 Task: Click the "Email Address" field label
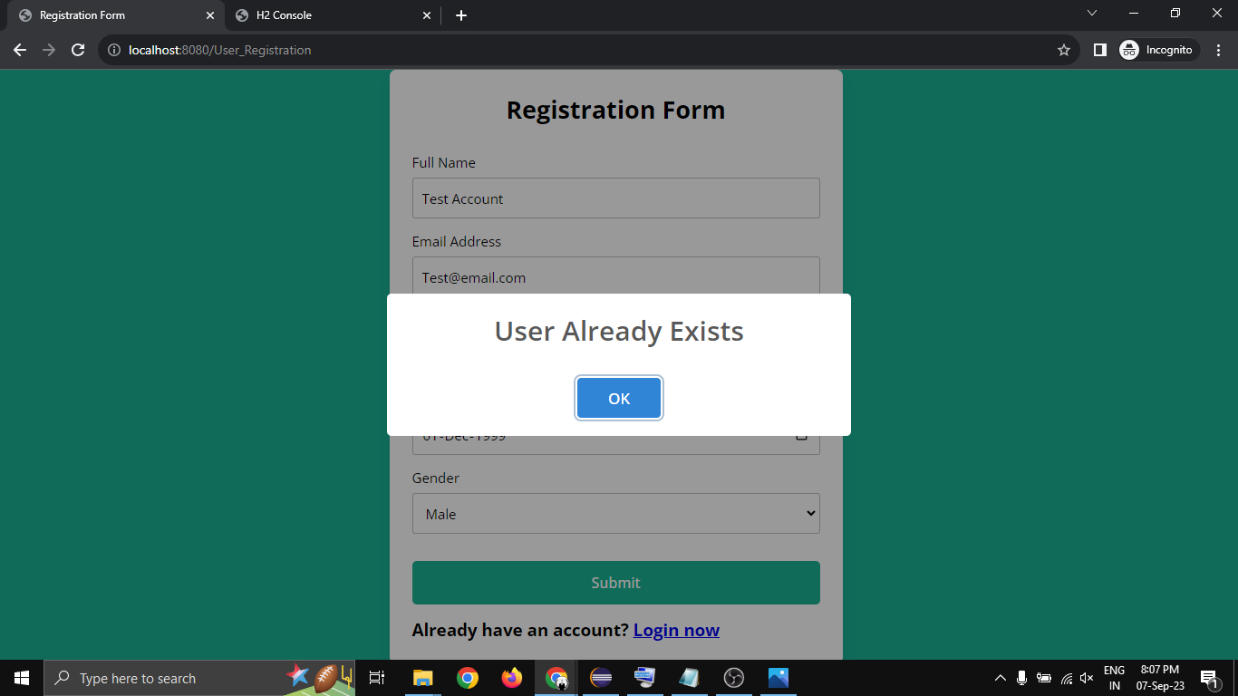pyautogui.click(x=457, y=241)
